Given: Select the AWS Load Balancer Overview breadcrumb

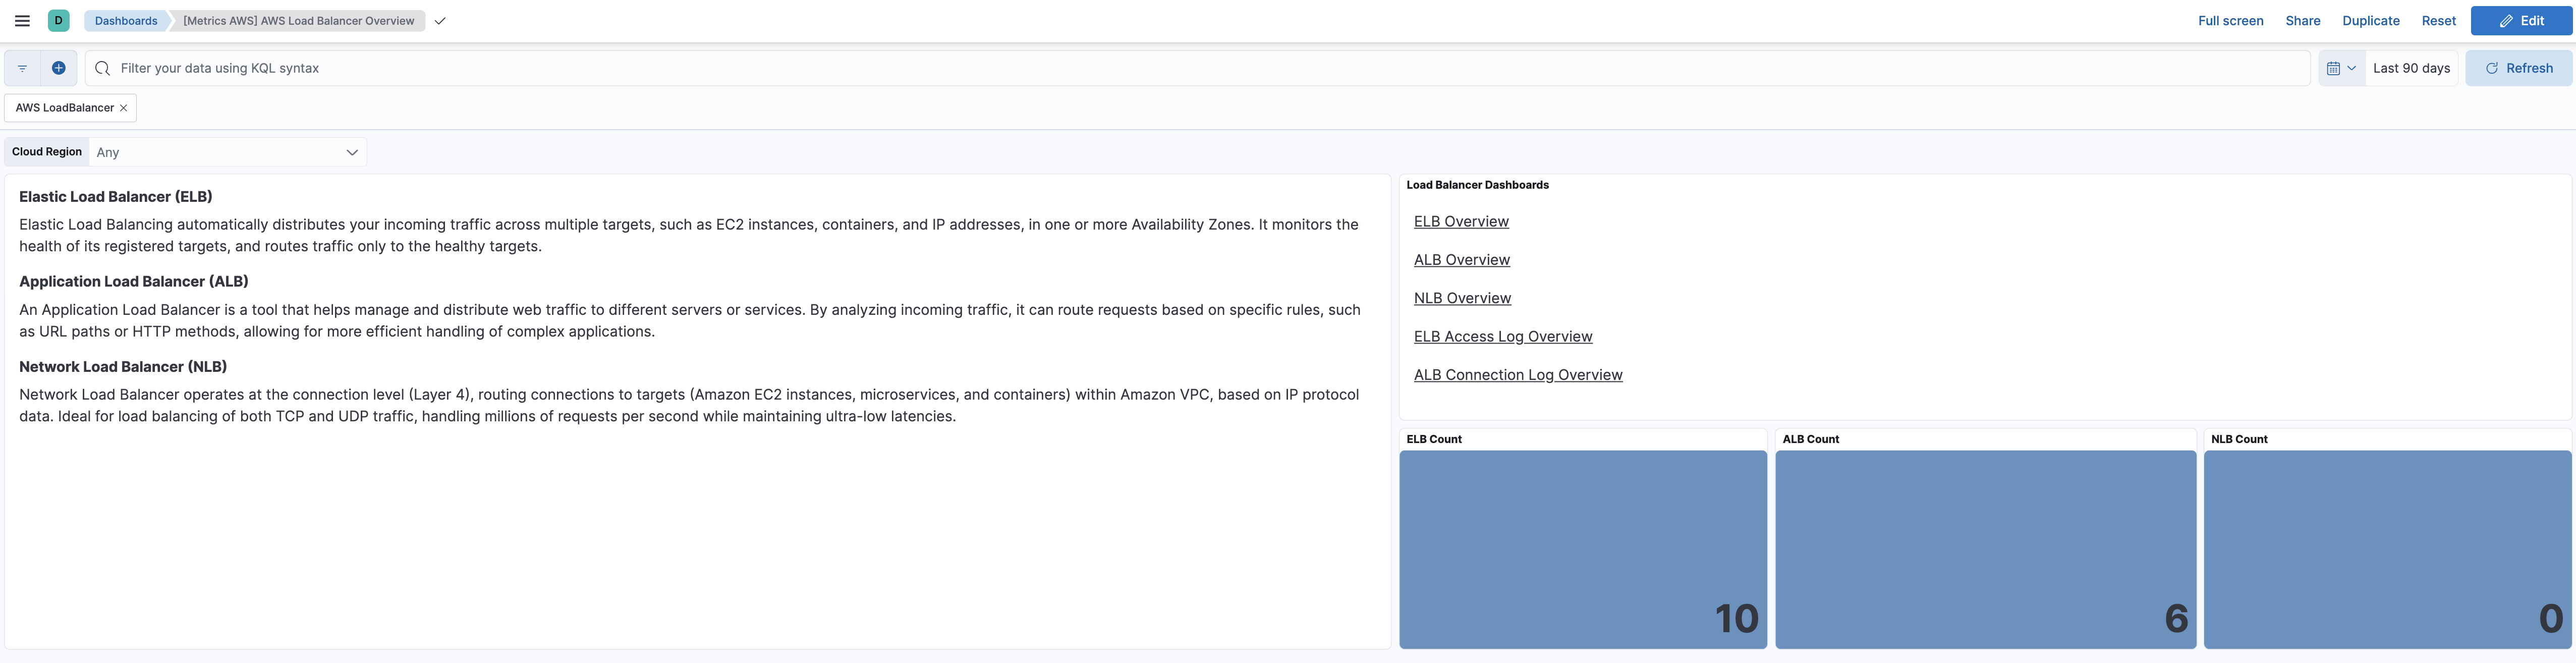Looking at the screenshot, I should point(297,20).
